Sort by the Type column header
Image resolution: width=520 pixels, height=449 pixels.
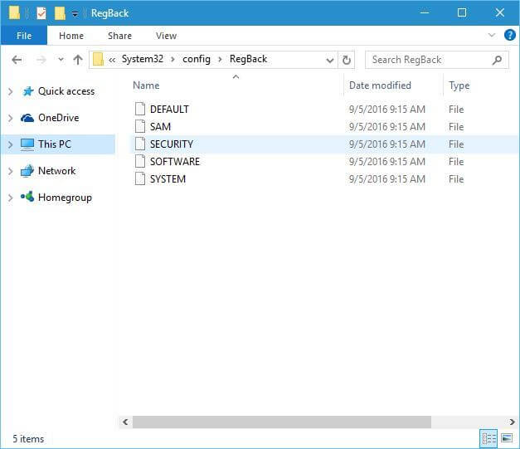pos(459,85)
